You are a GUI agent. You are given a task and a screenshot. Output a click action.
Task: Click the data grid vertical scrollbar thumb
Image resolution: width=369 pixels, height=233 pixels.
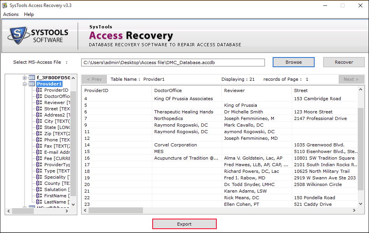tap(360, 149)
